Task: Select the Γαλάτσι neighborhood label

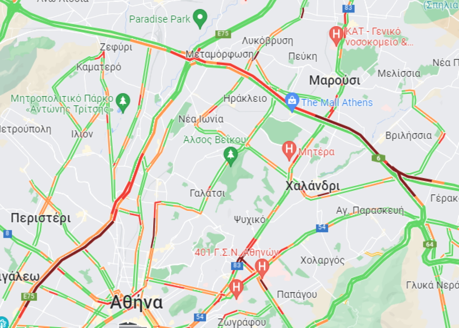Action: click(208, 193)
